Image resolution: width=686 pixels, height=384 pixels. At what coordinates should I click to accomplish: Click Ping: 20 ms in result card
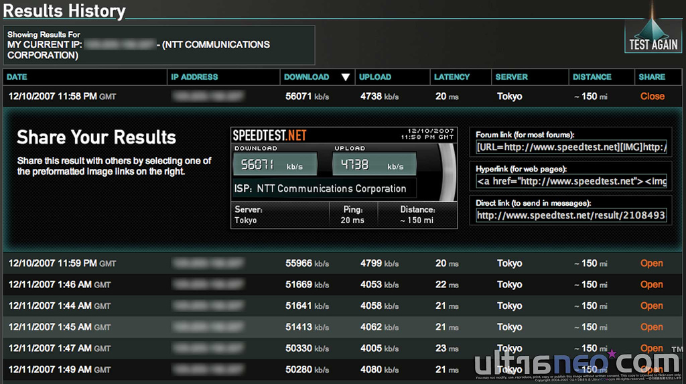point(352,214)
